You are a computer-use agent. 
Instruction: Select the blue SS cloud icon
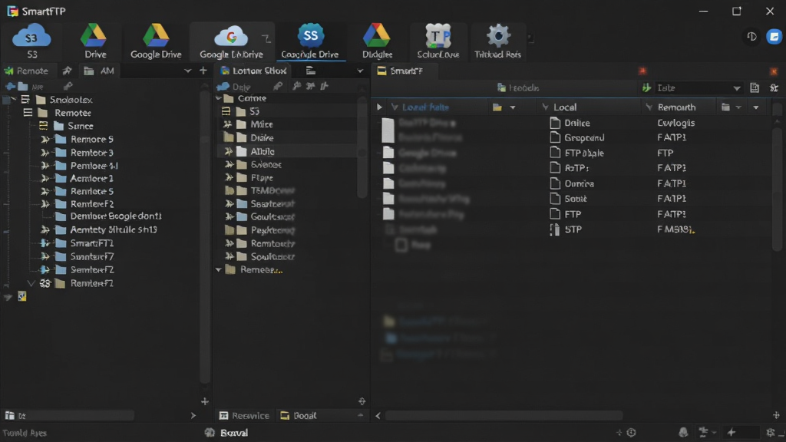coord(310,35)
